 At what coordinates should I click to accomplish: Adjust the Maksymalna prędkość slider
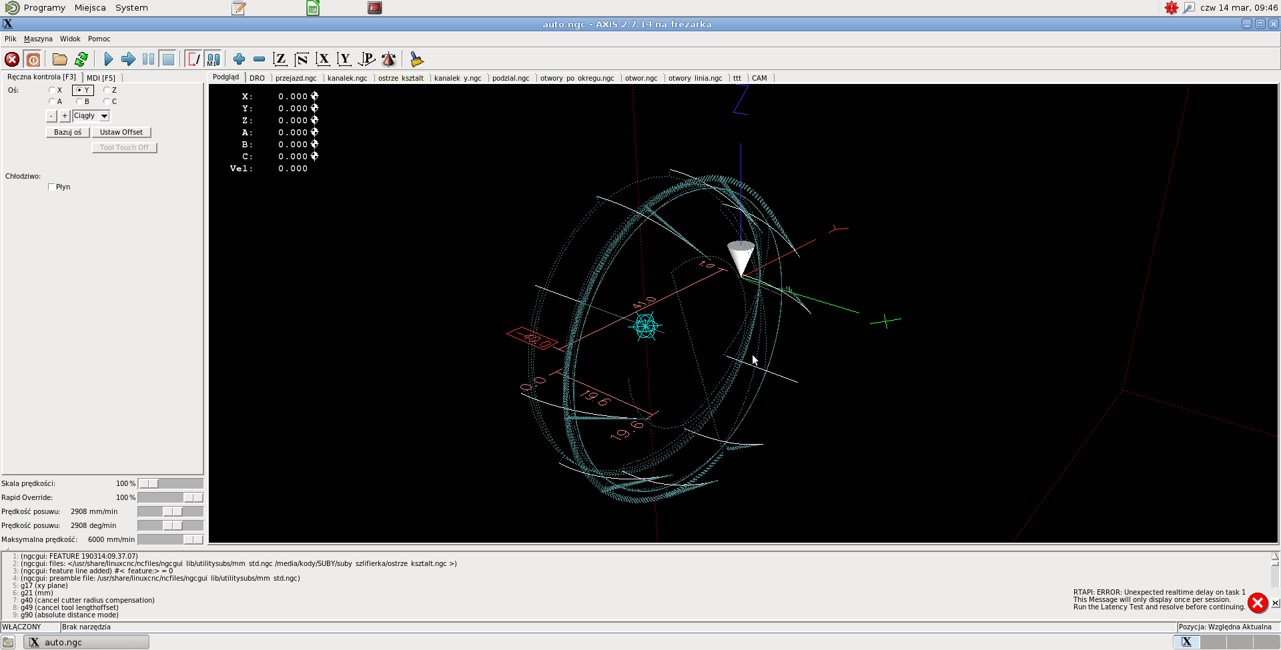click(170, 539)
